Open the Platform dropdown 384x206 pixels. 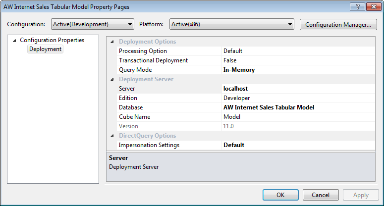[x=232, y=24]
